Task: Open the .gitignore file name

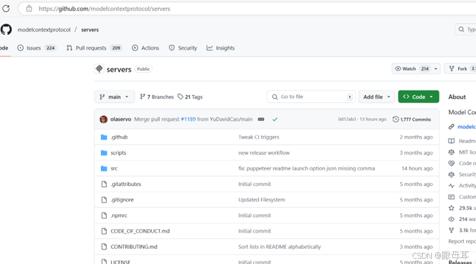Action: coord(122,200)
